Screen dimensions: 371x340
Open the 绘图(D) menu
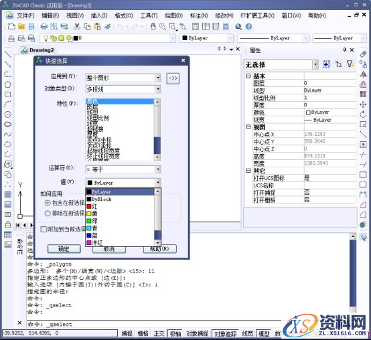[173, 16]
